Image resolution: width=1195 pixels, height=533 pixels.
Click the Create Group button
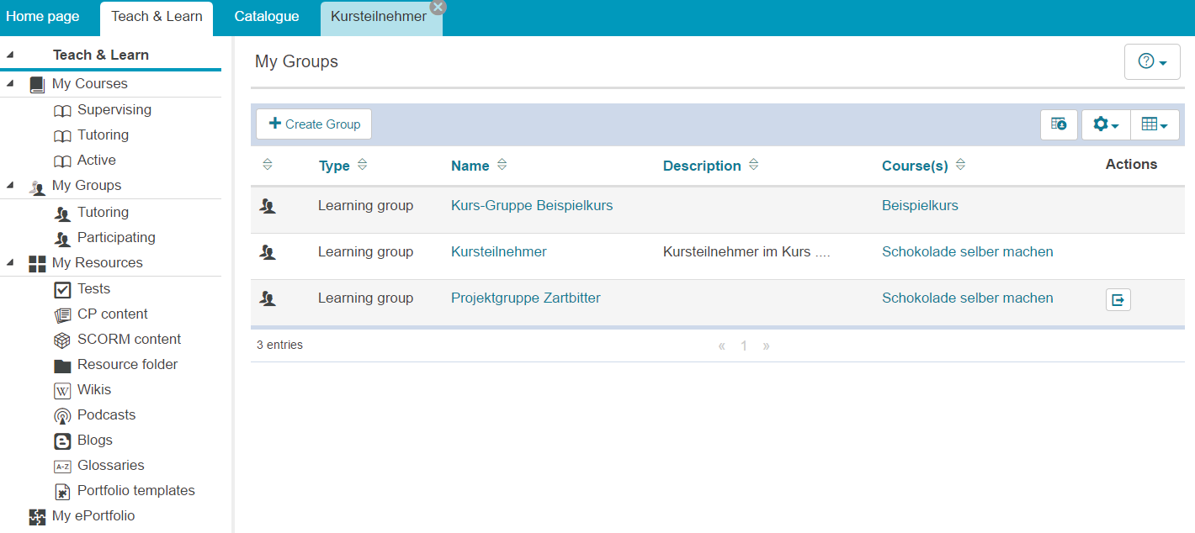point(313,124)
